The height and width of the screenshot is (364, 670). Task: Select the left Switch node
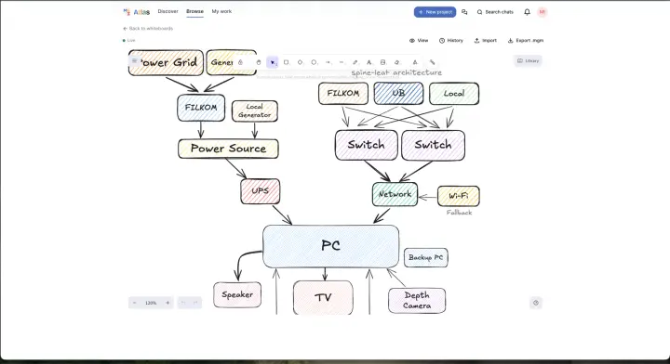tap(367, 146)
